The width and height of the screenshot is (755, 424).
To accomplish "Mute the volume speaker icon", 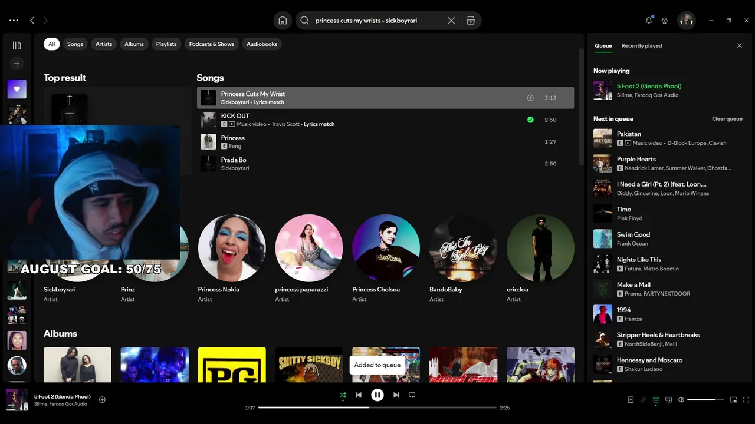I will tap(681, 400).
